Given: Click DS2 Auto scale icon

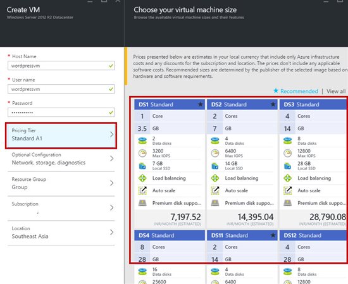Looking at the screenshot, I should (215, 190).
